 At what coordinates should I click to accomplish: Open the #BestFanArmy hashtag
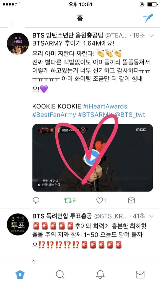pos(54,115)
